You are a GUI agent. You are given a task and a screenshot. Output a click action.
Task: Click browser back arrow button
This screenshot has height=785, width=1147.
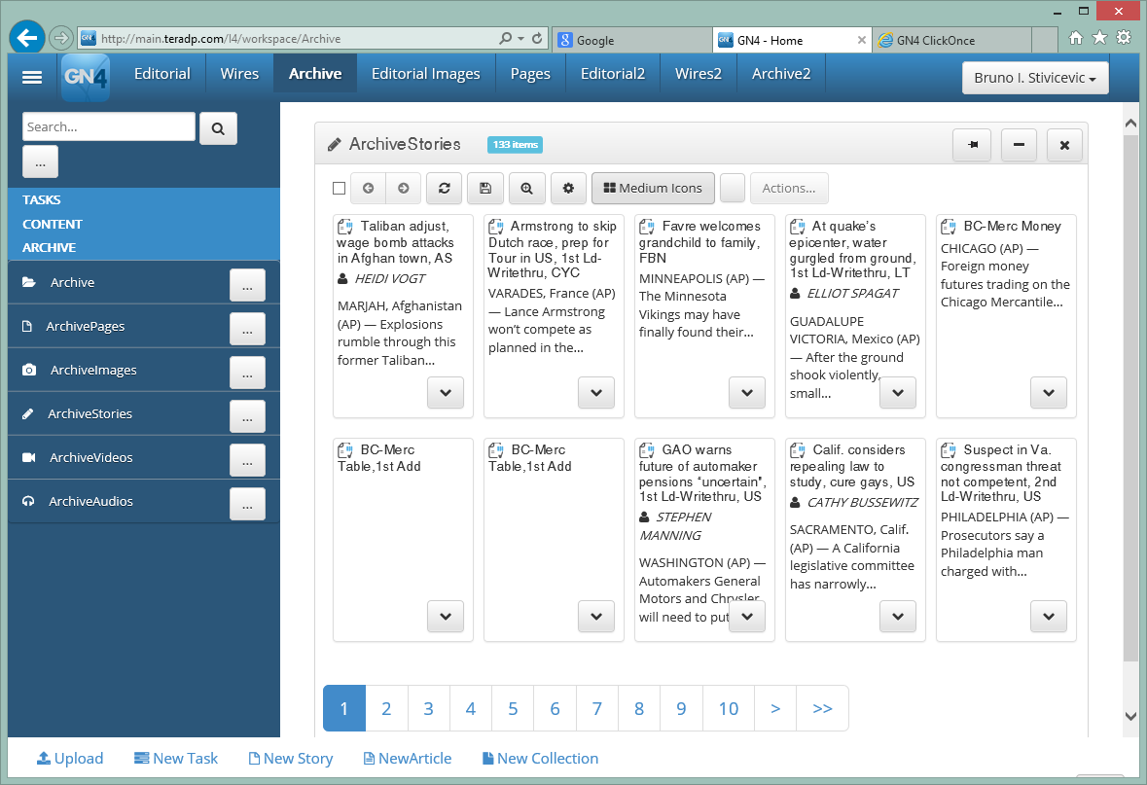point(27,37)
